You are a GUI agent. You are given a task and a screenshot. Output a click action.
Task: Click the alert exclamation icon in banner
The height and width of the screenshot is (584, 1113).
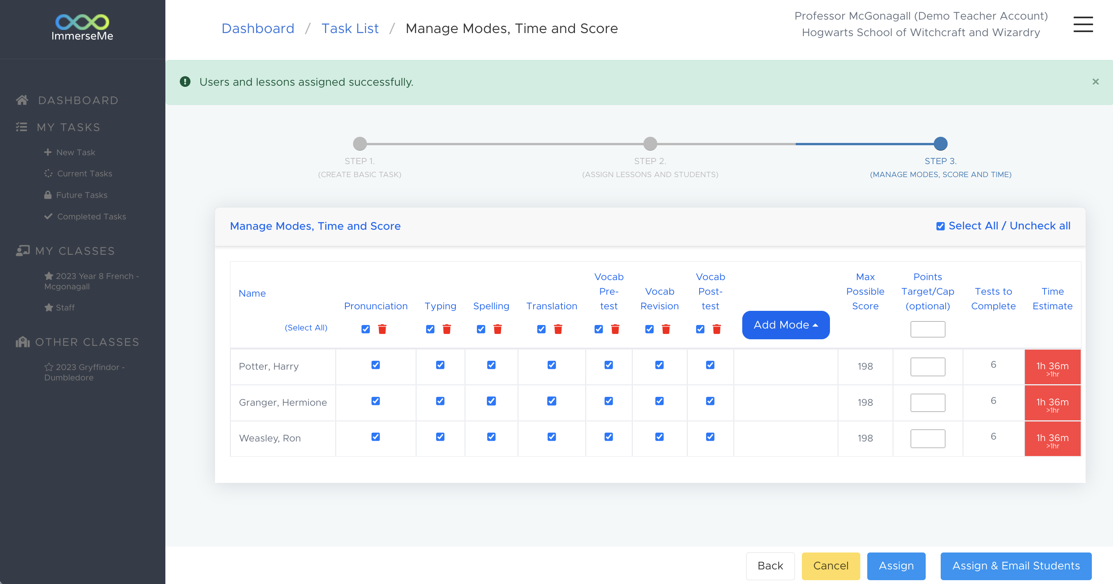185,81
